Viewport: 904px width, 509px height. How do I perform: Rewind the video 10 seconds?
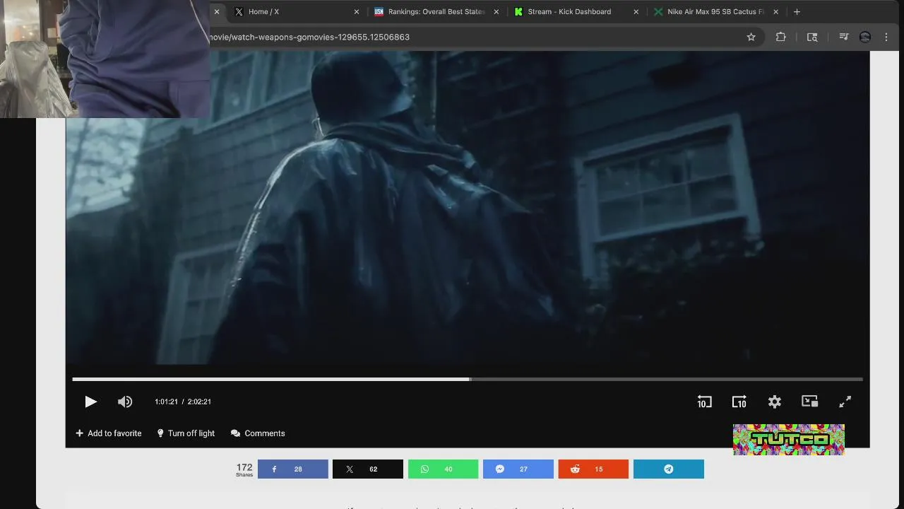point(704,402)
